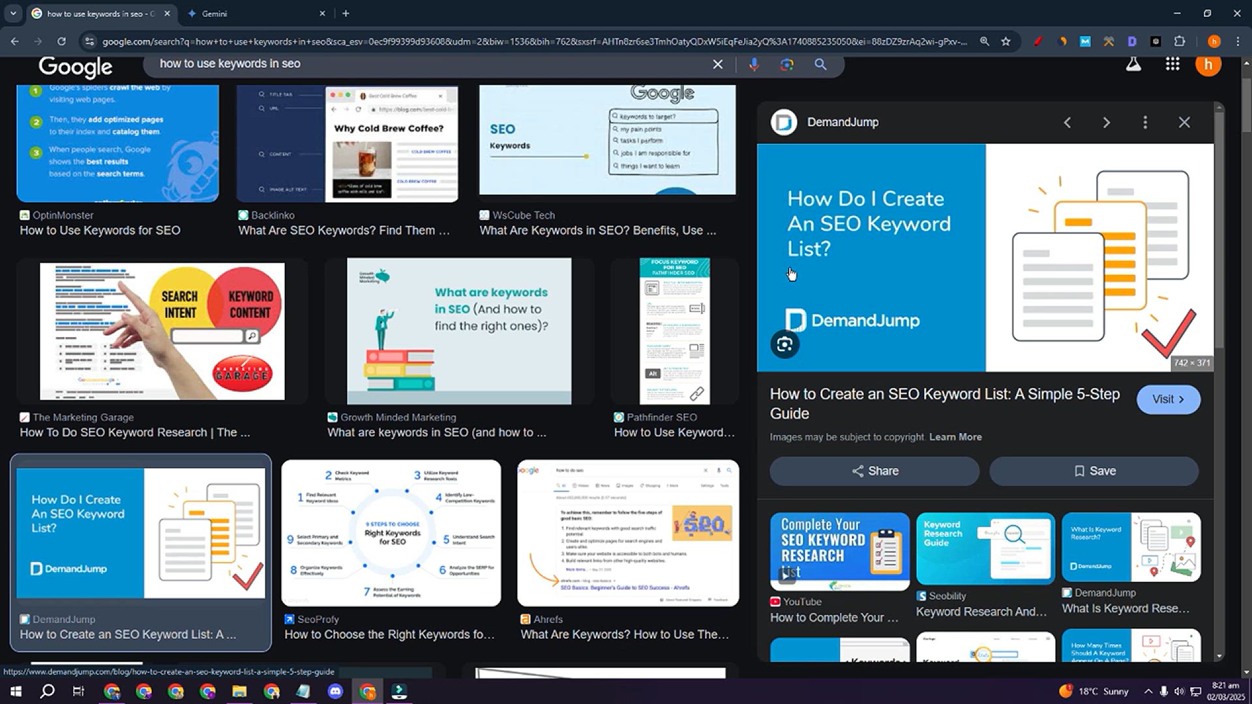Focus the Google search input field

pos(430,64)
